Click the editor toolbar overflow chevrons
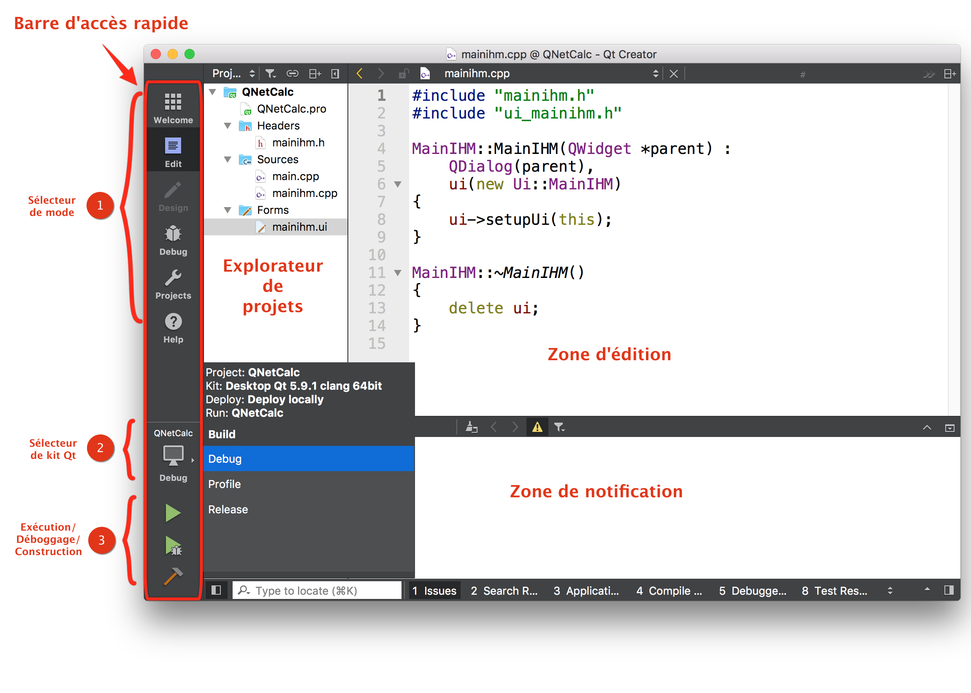Screen dimensions: 971x693 (x=929, y=74)
